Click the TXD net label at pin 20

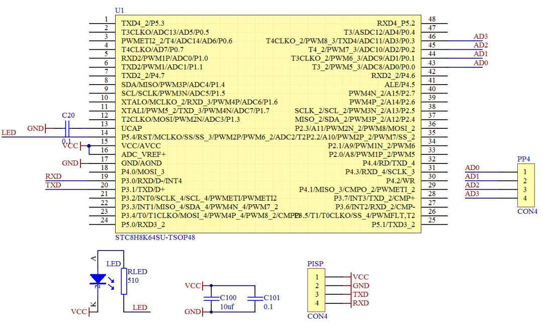click(x=53, y=185)
